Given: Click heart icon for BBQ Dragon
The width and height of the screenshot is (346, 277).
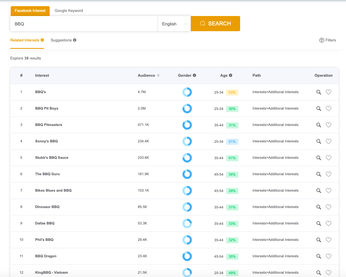Looking at the screenshot, I should pos(329,256).
